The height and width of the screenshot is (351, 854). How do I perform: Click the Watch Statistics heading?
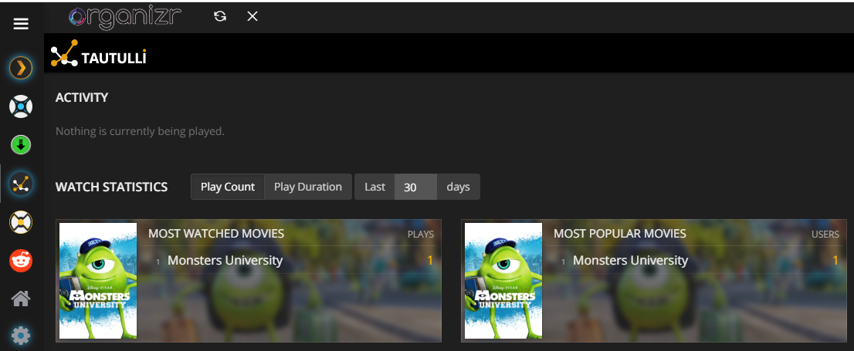coord(112,187)
